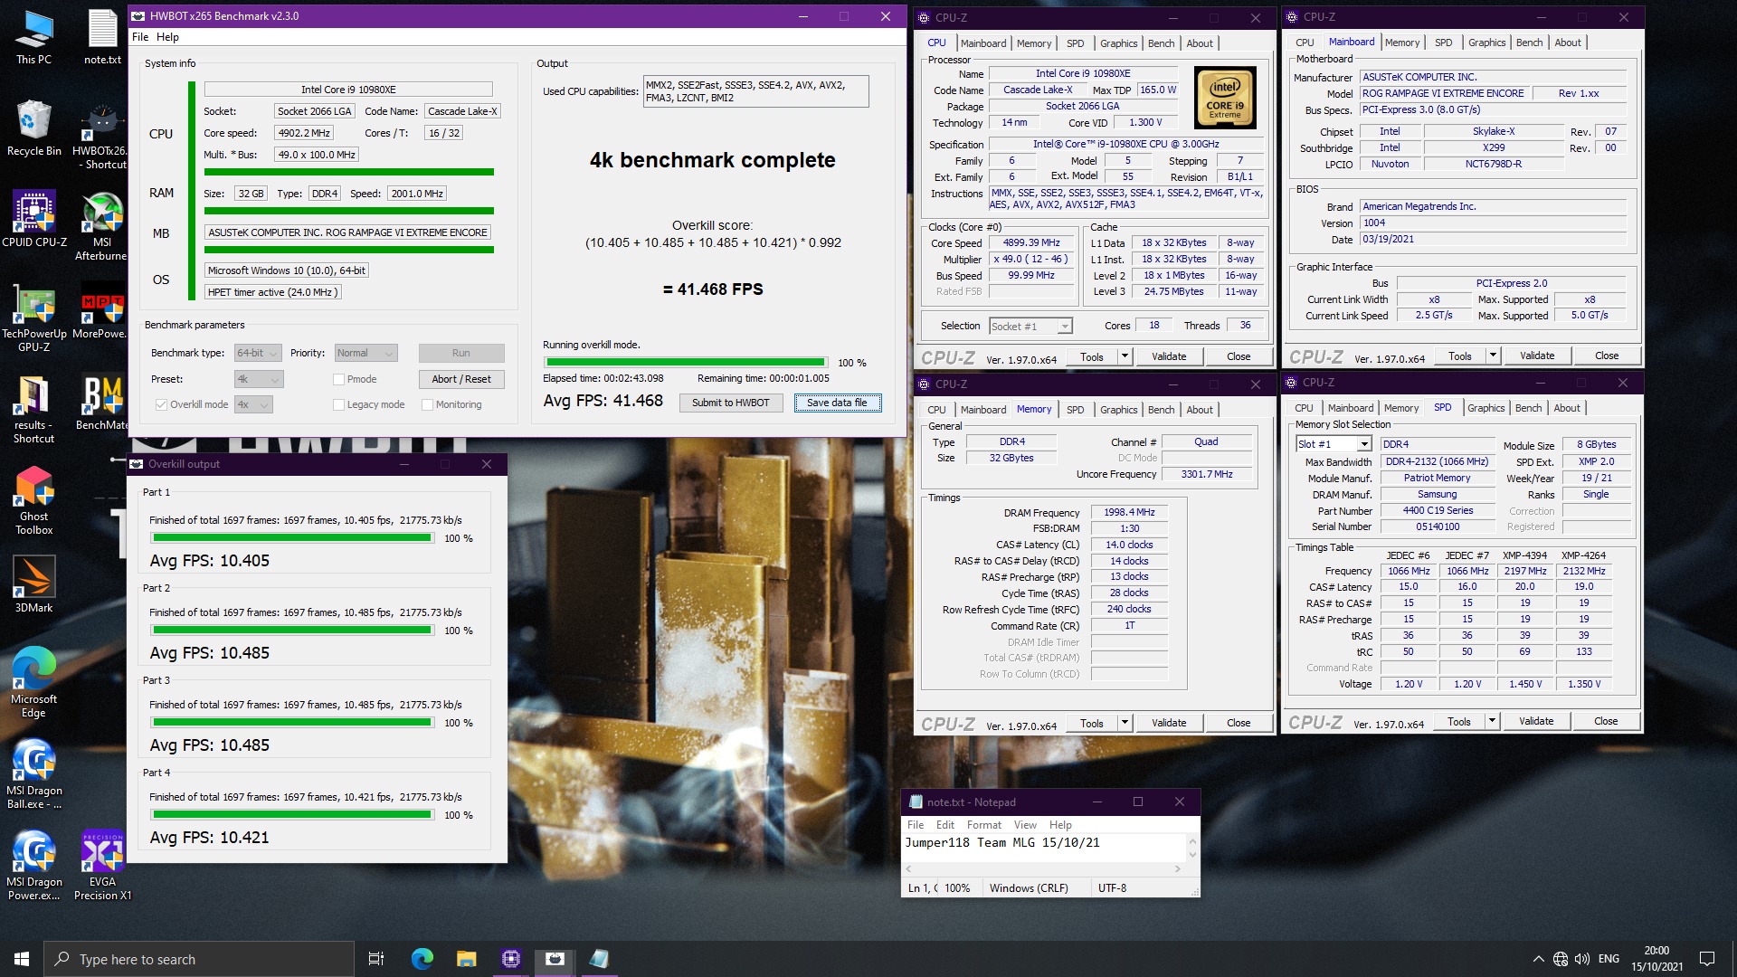The image size is (1737, 977).
Task: Open MorePower desktop shortcut
Action: coord(101,311)
